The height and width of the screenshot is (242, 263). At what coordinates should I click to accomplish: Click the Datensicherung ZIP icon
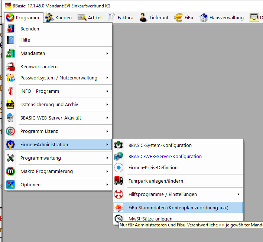[10, 105]
